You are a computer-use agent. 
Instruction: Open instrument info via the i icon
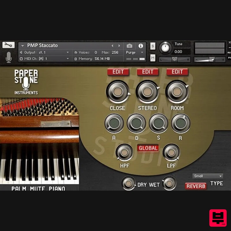pos(141,45)
